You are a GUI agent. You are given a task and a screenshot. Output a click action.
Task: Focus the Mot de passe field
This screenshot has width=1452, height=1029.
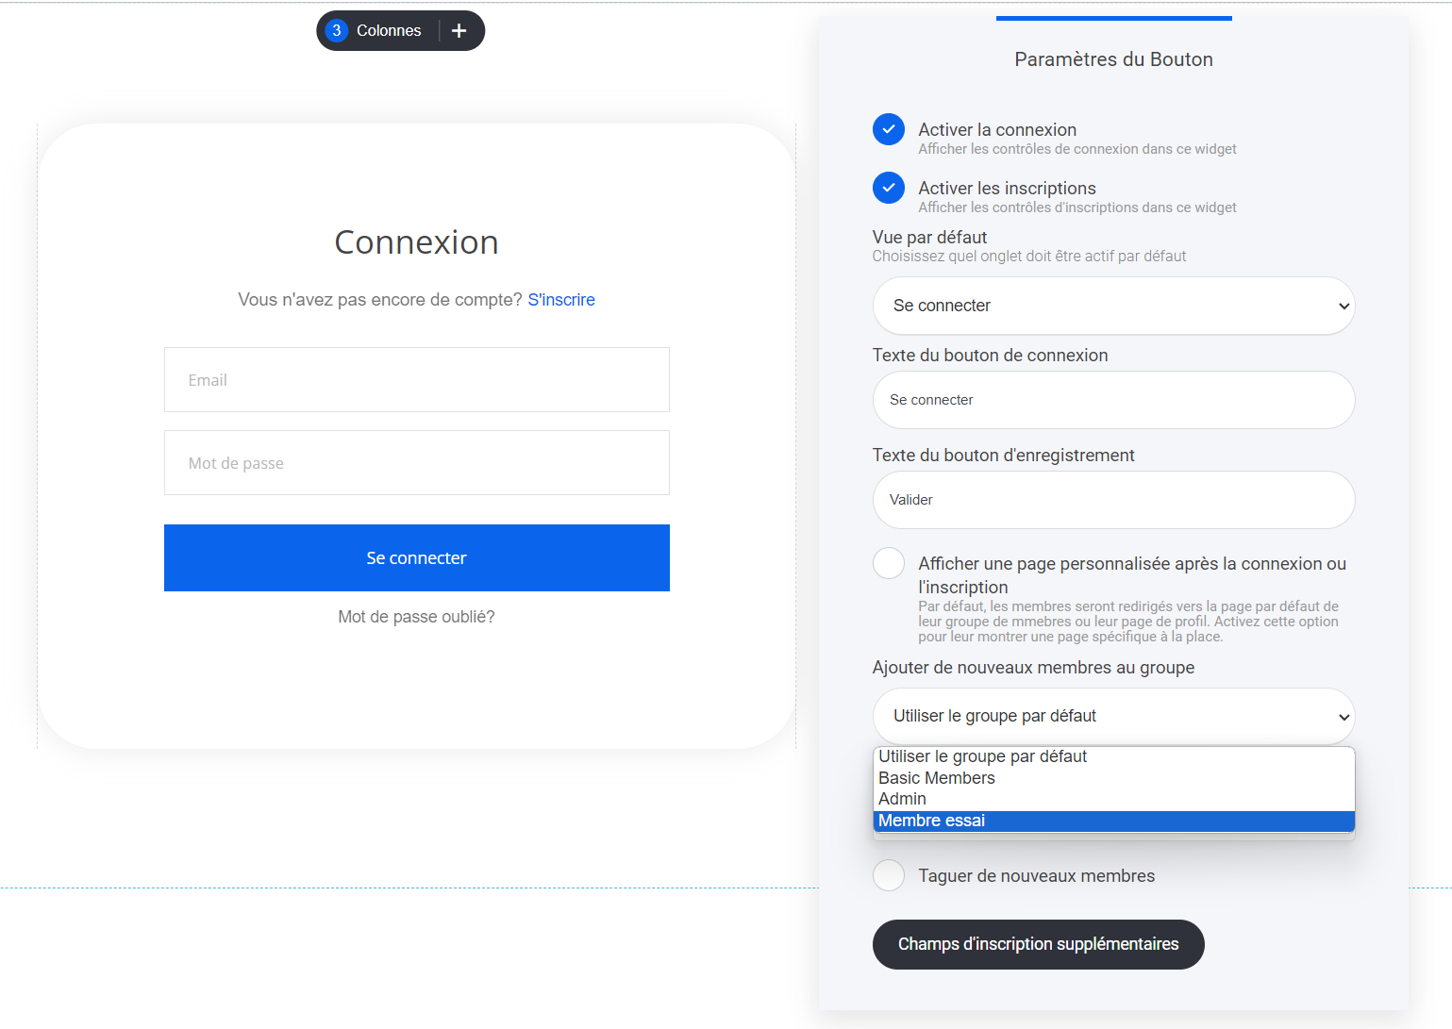pos(416,463)
